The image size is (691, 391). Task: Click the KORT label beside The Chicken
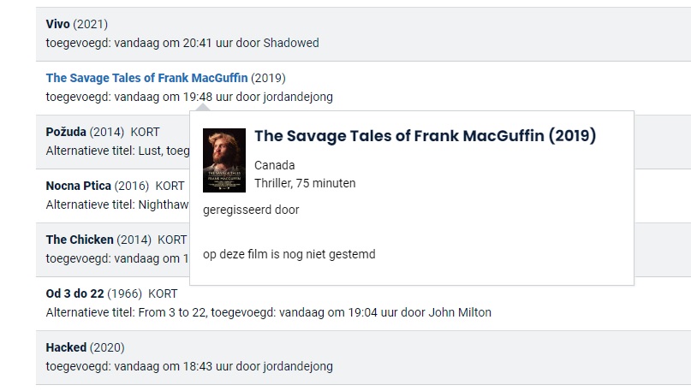tap(172, 240)
